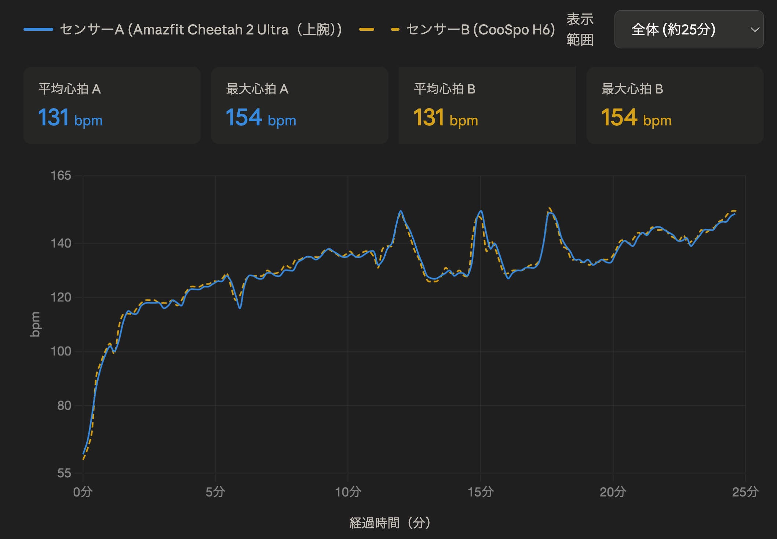Click the 140 label on the bpm axis

click(x=61, y=243)
